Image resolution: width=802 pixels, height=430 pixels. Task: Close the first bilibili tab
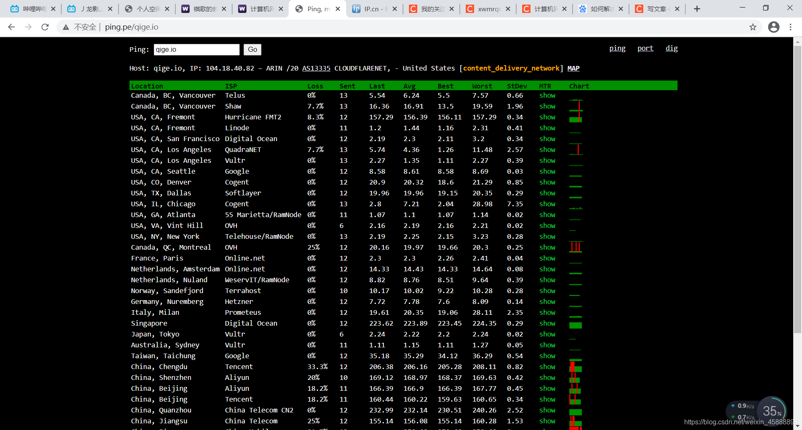(53, 9)
